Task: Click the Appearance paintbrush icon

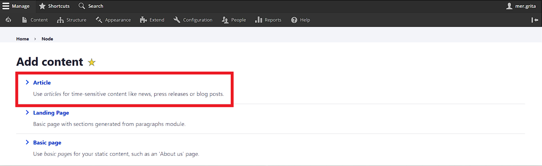Action: pyautogui.click(x=99, y=20)
